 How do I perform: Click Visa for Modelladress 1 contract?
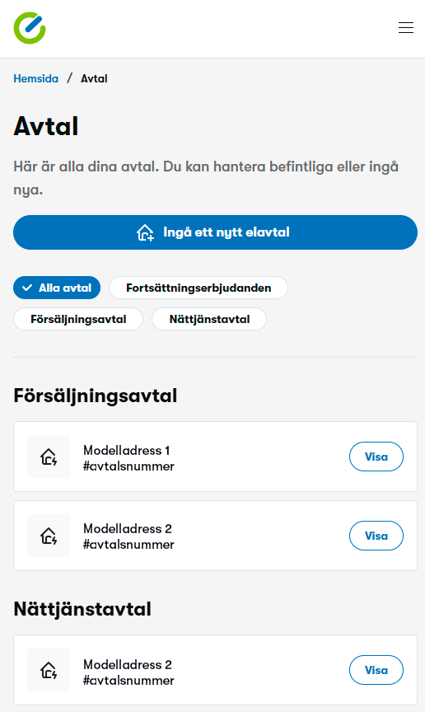(376, 457)
